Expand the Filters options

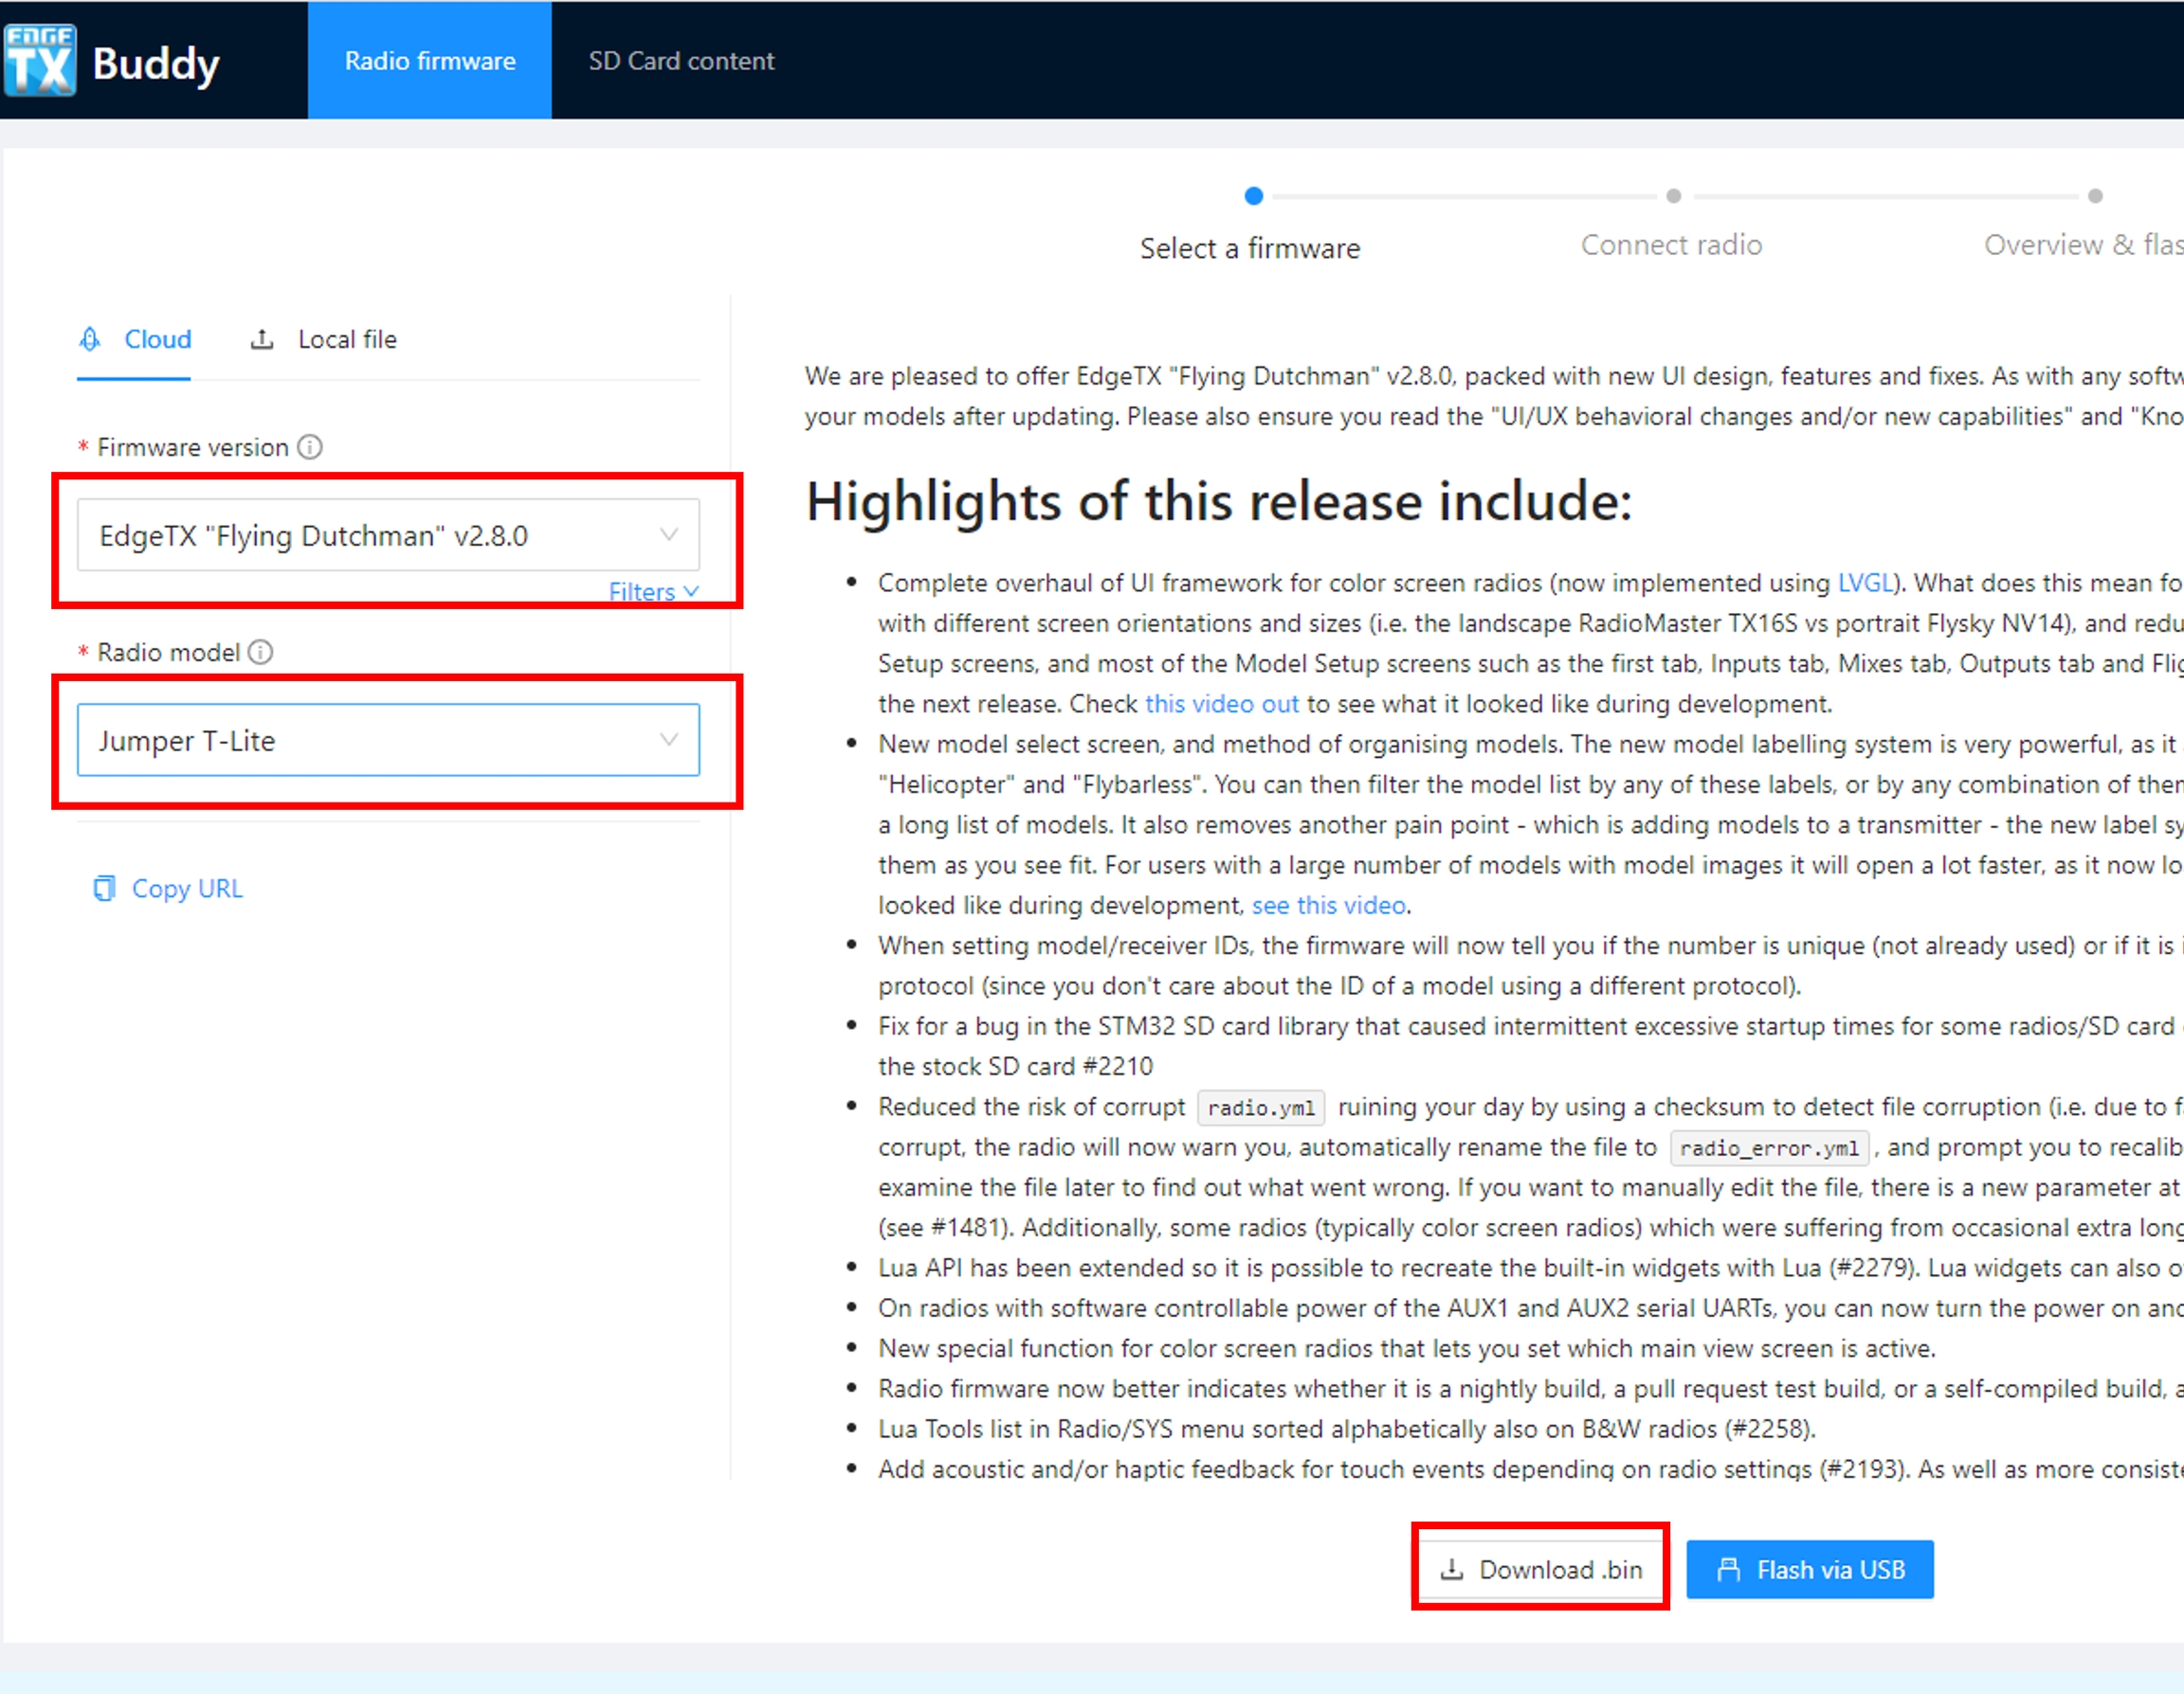pos(653,591)
